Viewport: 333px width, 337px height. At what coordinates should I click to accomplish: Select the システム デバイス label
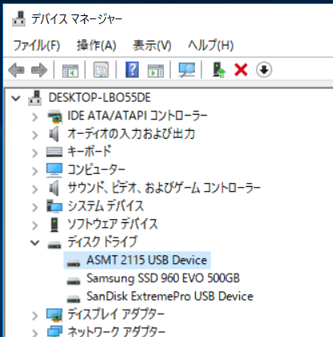pyautogui.click(x=106, y=206)
